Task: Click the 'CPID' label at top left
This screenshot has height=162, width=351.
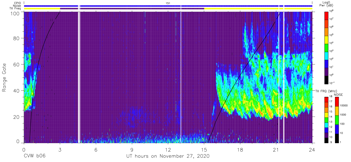Action: click(18, 3)
